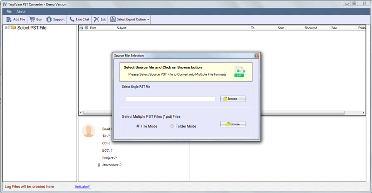The image size is (372, 193).
Task: Browse for multiple PST files
Action: (x=233, y=124)
